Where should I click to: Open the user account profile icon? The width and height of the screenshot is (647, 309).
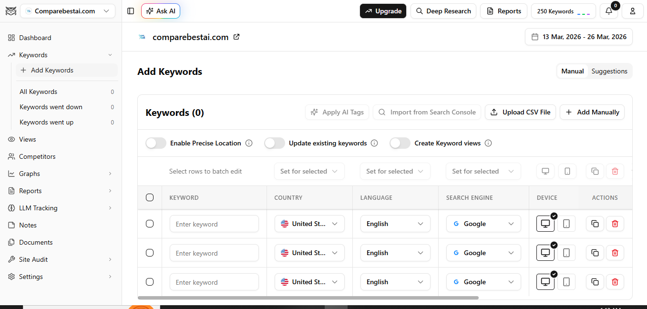click(x=633, y=11)
